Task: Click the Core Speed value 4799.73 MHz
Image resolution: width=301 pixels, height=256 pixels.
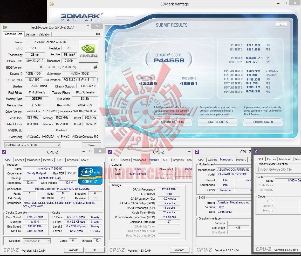Action: (35, 217)
